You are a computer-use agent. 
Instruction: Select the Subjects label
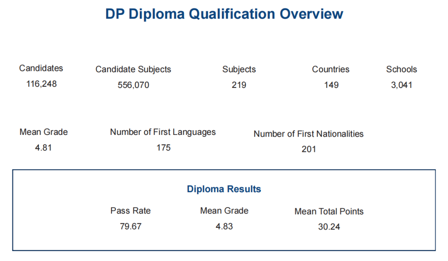(x=239, y=69)
